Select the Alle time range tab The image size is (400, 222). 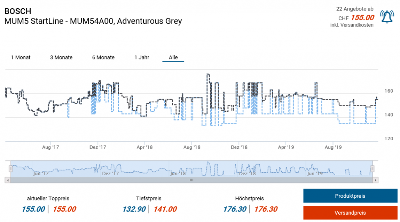pos(173,57)
